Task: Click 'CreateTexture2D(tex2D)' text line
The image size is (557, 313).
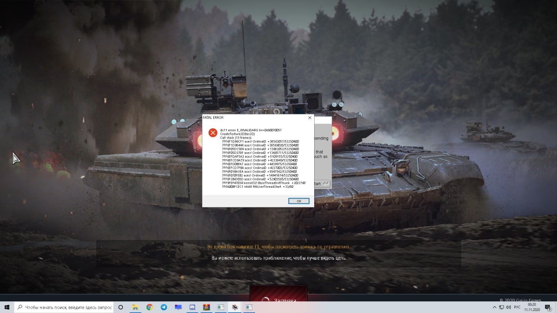Action: pos(238,134)
